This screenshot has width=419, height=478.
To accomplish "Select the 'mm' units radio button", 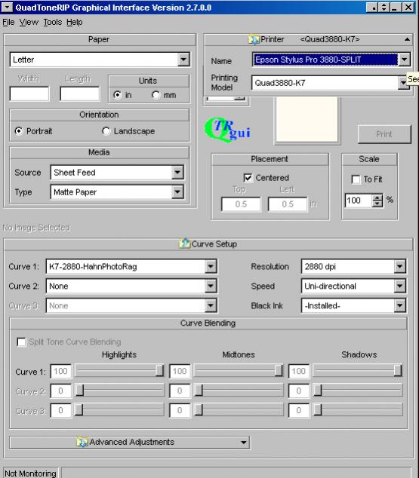I will (156, 95).
